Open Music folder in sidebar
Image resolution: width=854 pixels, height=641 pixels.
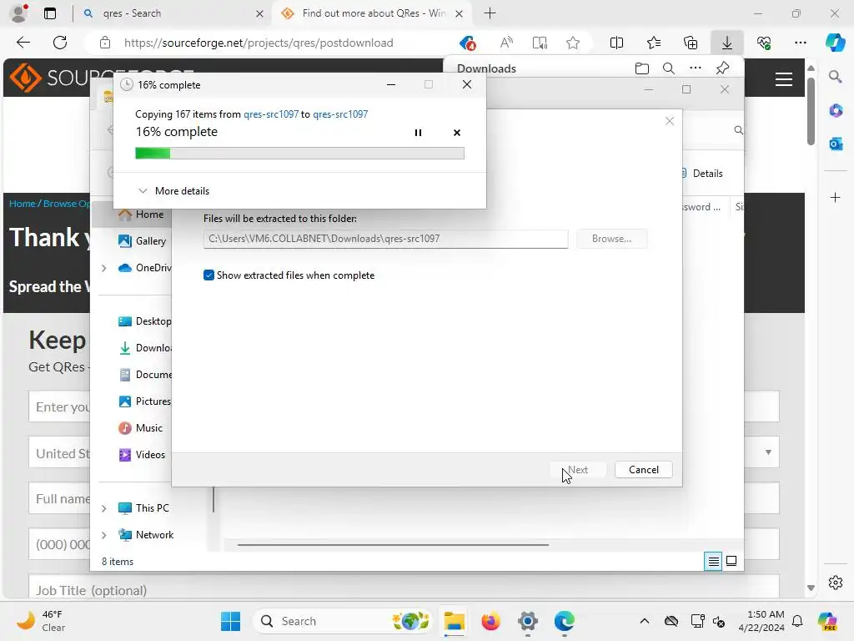(140, 428)
